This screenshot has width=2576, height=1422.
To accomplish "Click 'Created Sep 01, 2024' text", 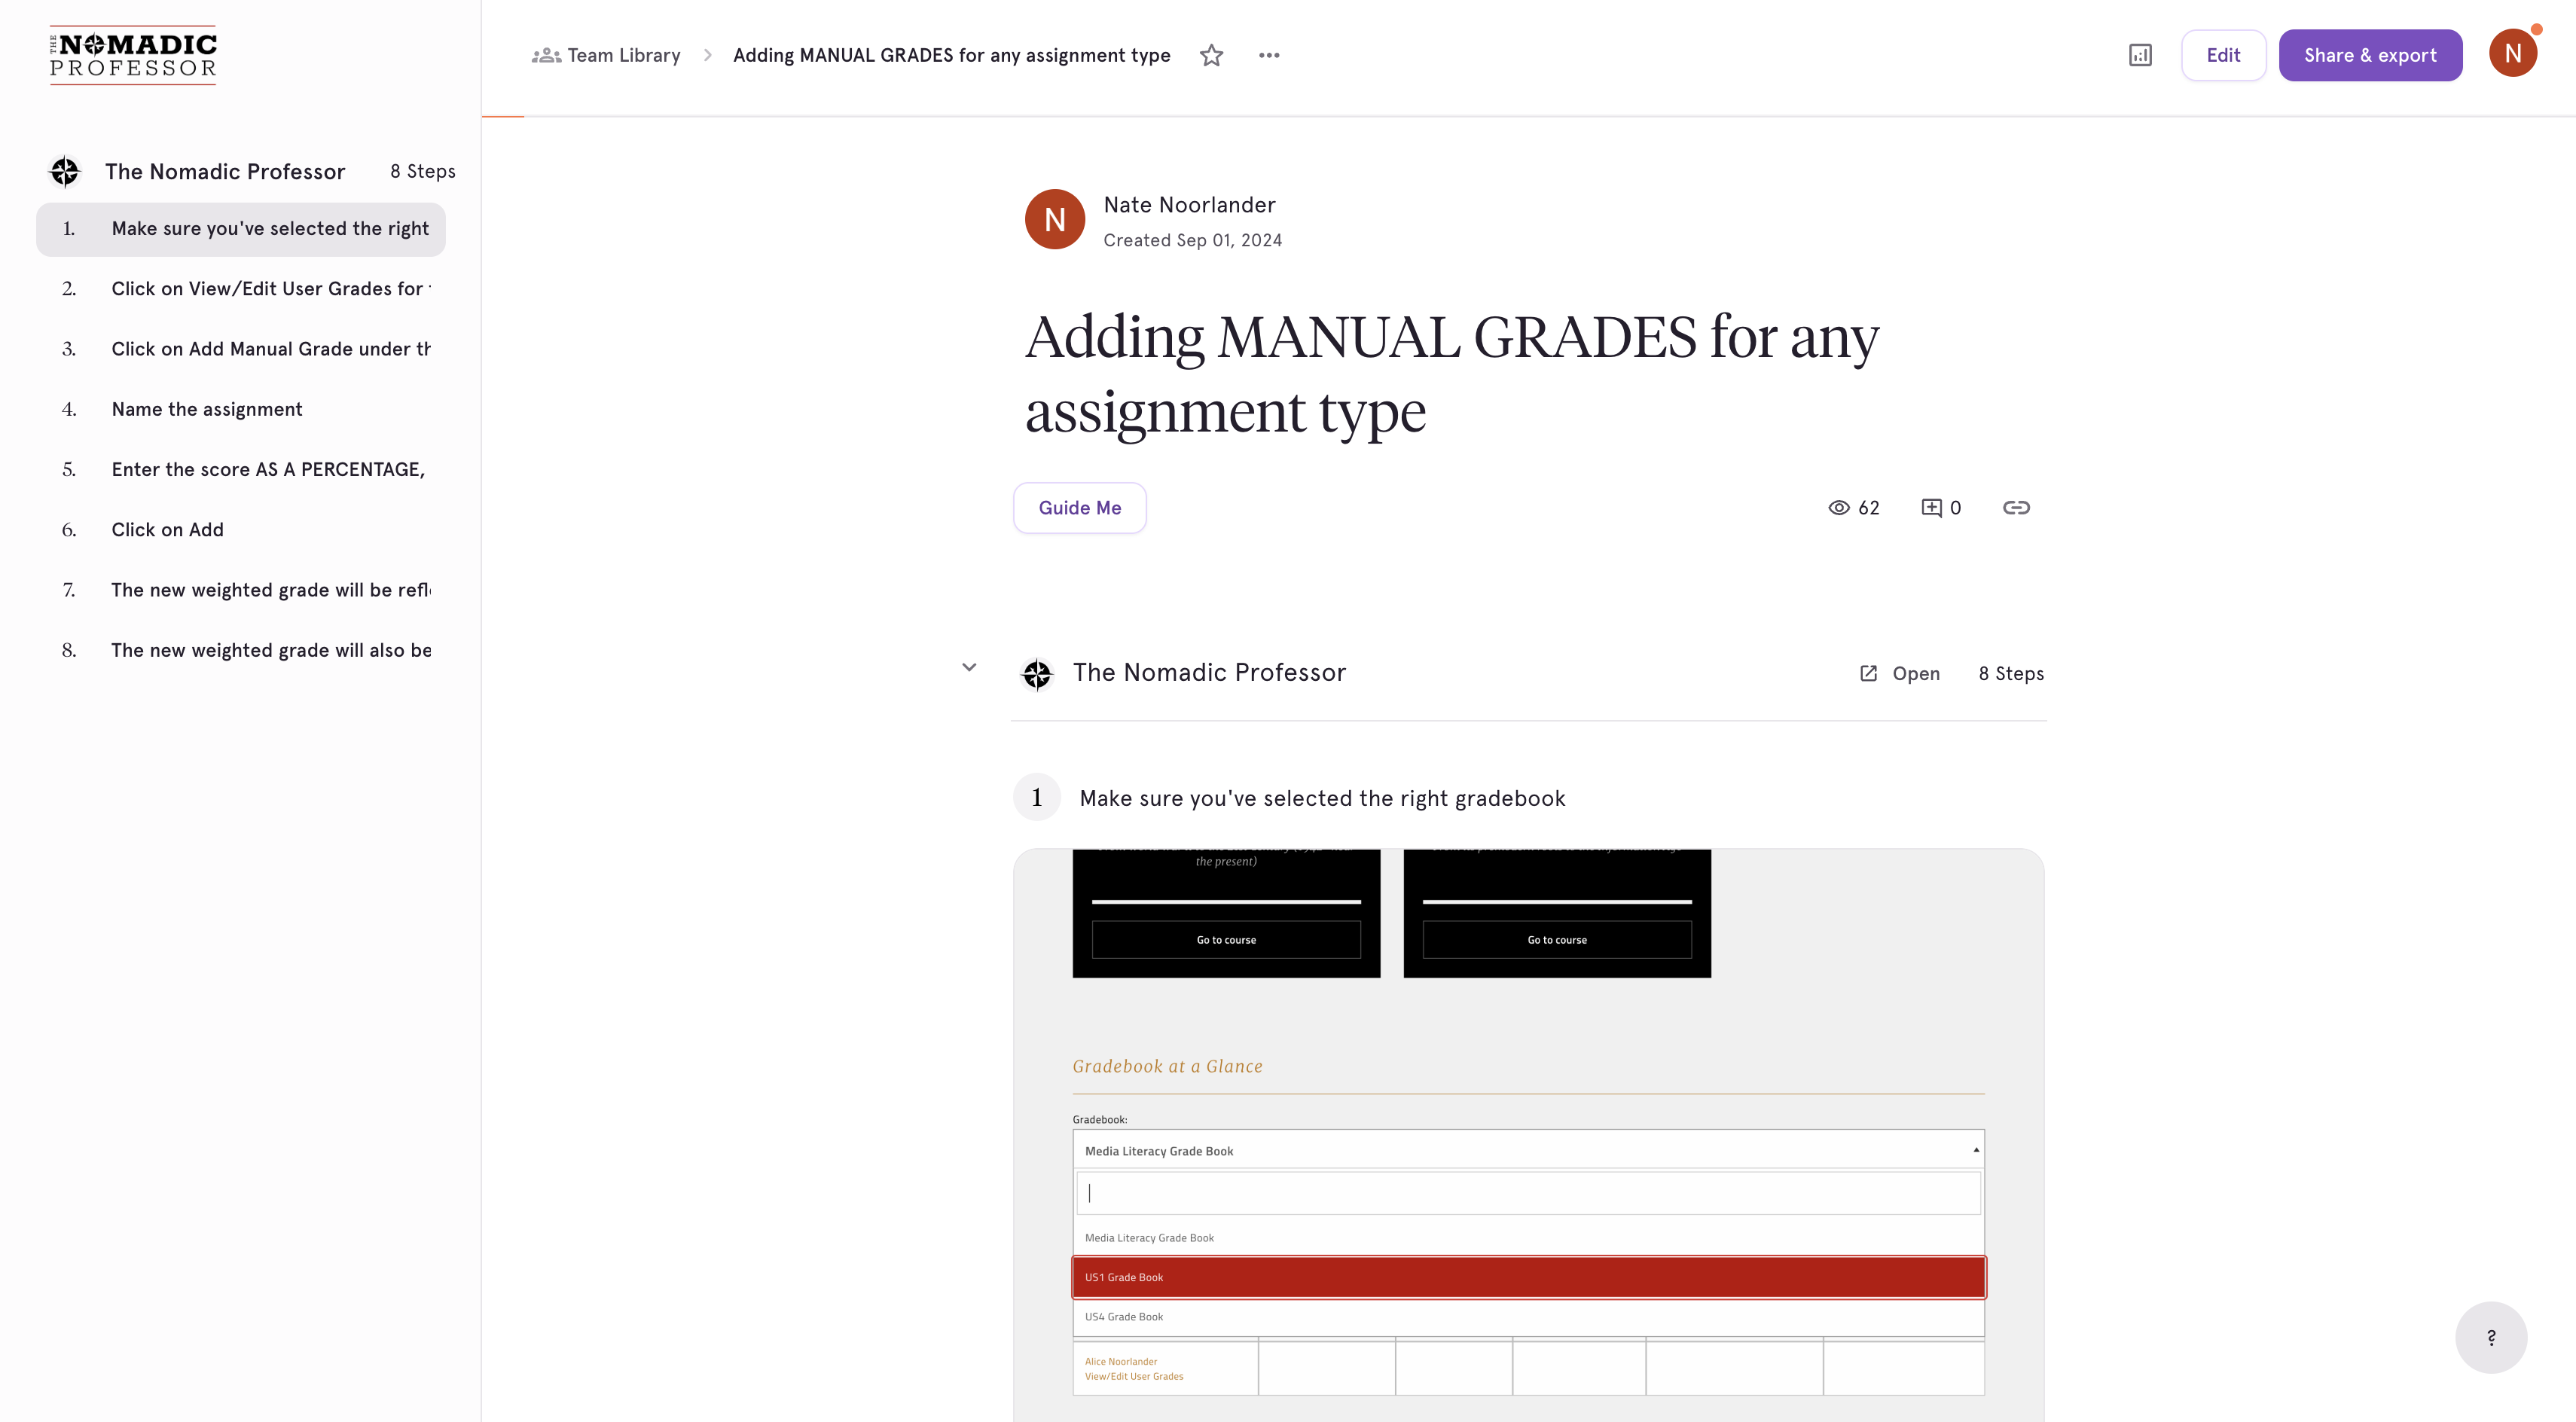I will point(1193,240).
